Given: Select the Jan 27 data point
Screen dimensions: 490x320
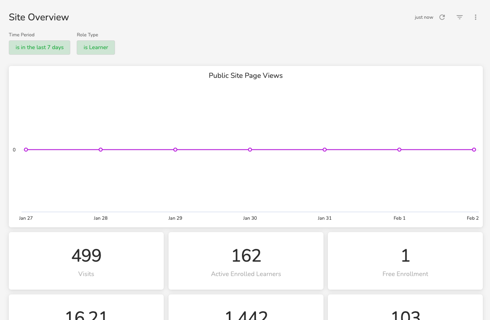Looking at the screenshot, I should 26,150.
